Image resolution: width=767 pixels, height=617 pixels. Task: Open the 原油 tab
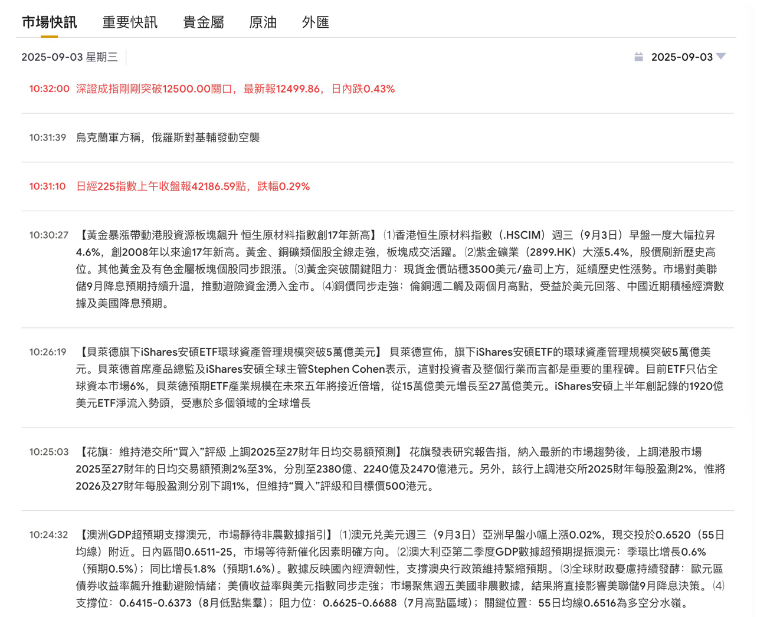point(263,22)
